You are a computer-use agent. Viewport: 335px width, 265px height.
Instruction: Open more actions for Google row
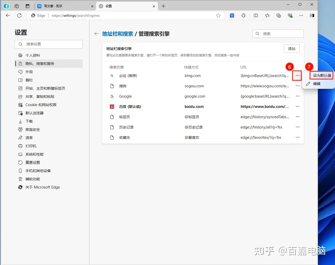click(x=298, y=96)
